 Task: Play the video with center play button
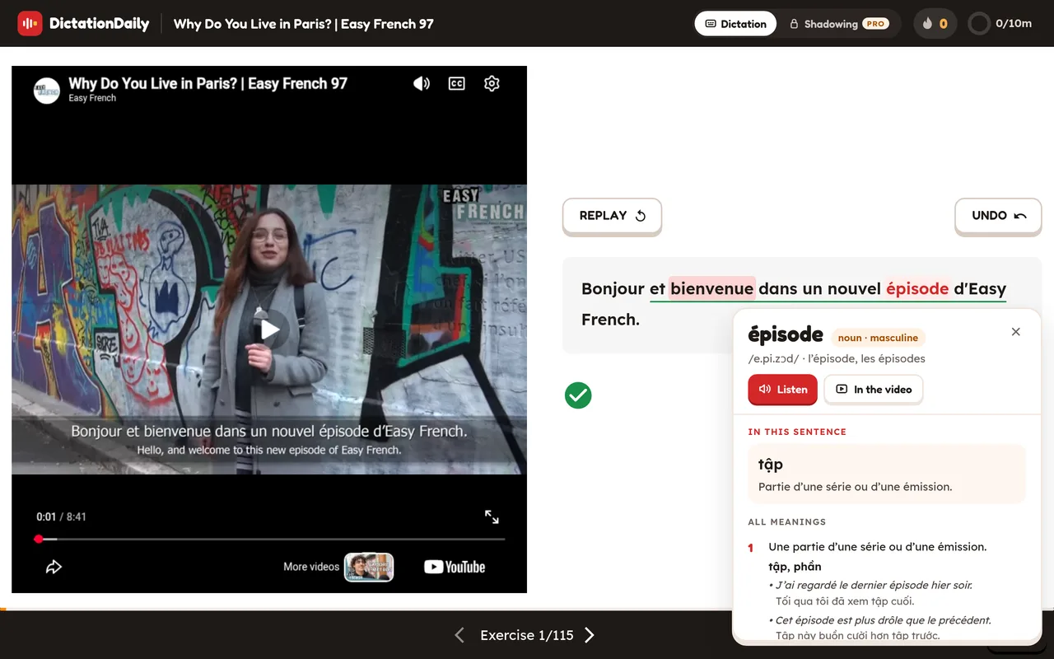click(x=269, y=329)
